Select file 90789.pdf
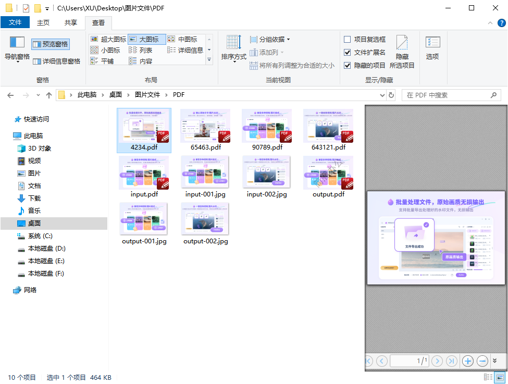Viewport: 508px width, 384px height. click(267, 130)
